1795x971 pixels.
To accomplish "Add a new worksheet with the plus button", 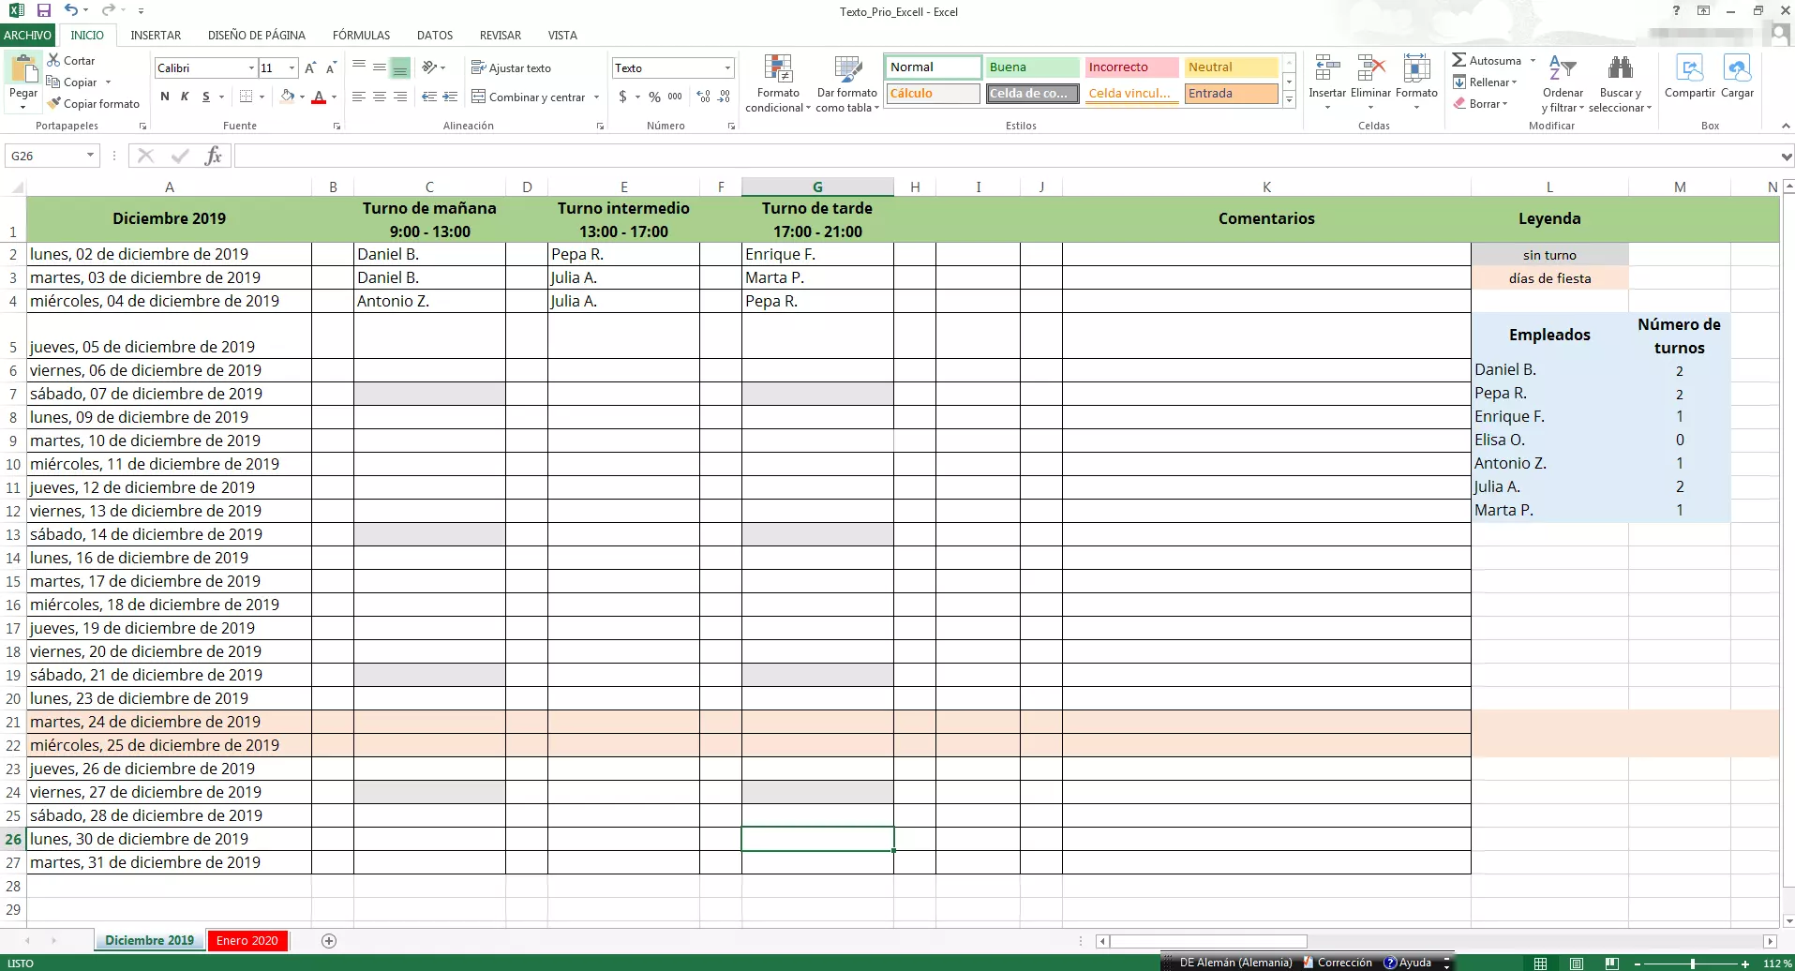I will pos(329,940).
